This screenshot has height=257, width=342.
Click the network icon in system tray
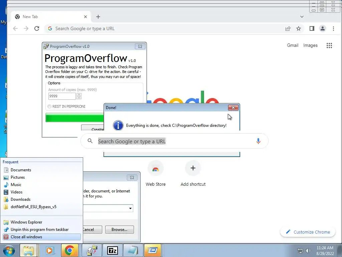click(x=300, y=251)
